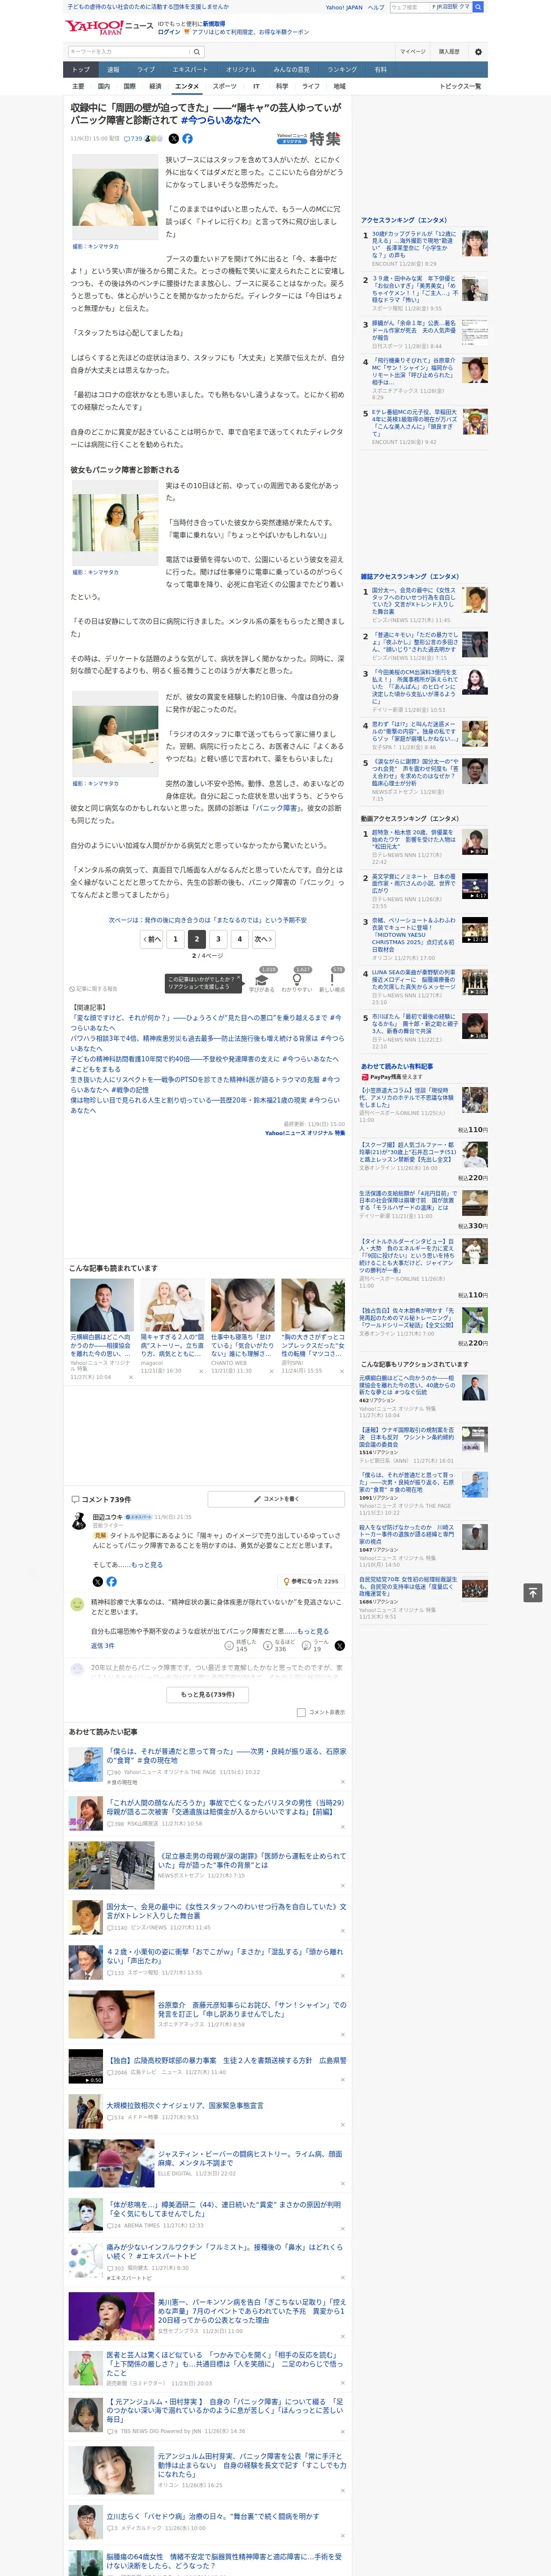Open settings via the gear icon

point(478,51)
